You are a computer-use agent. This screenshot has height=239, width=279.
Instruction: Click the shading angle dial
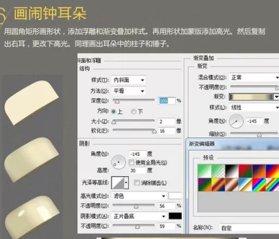click(119, 162)
